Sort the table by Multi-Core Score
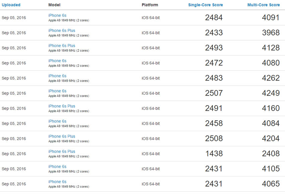Image resolution: width=285 pixels, height=195 pixels. point(264,5)
